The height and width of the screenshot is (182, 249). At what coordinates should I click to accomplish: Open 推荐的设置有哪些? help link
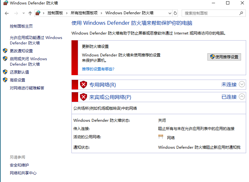98,69
